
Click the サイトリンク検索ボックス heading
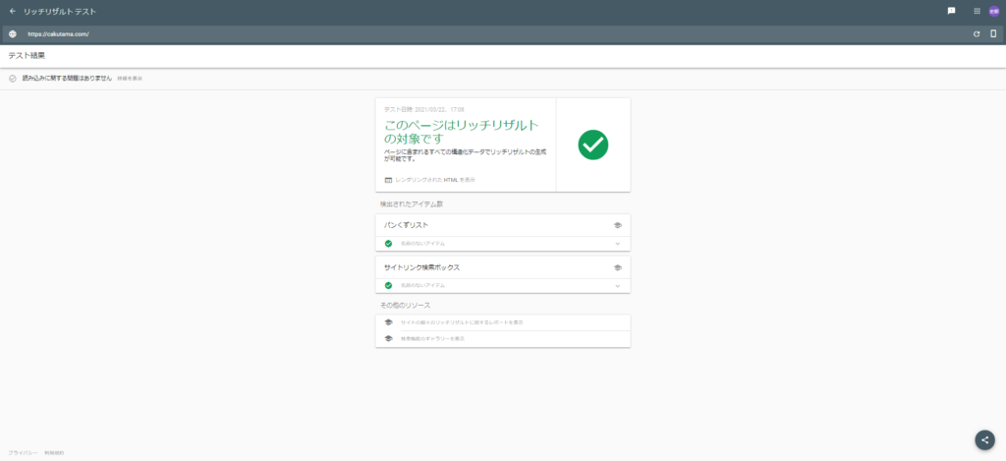(x=421, y=267)
